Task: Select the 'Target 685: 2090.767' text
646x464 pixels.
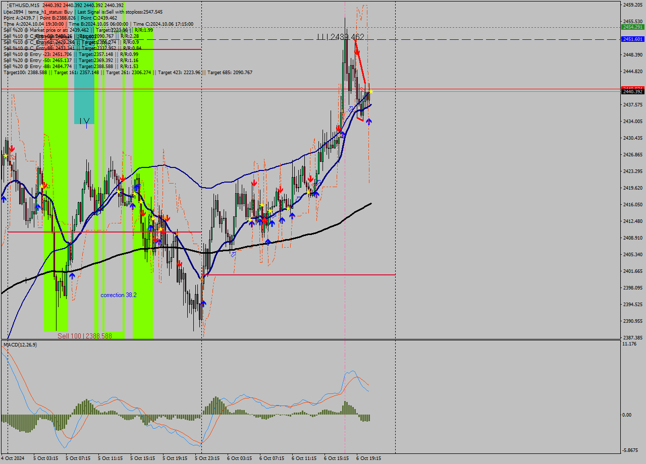Action: [230, 72]
